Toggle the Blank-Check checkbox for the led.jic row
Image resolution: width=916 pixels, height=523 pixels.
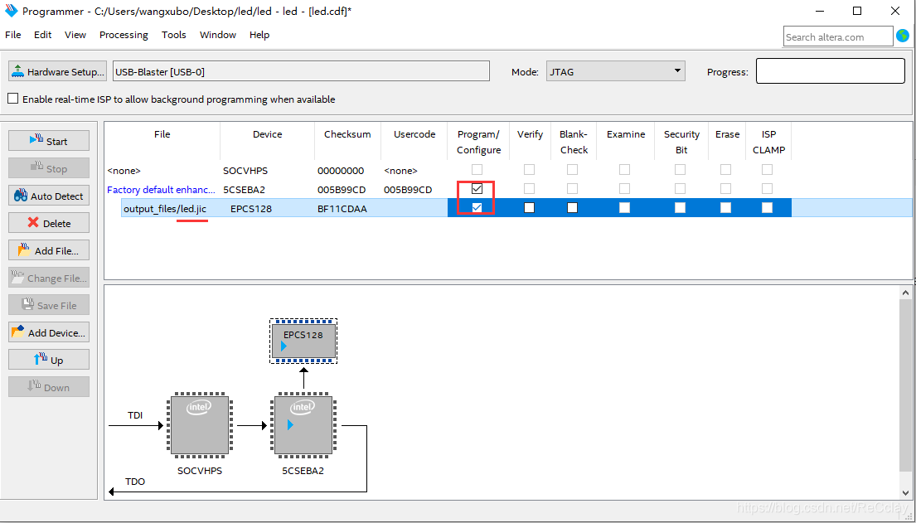click(x=573, y=207)
